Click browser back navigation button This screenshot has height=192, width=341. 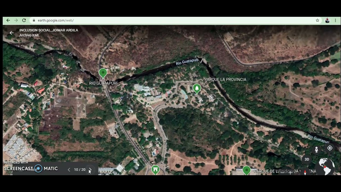8,20
